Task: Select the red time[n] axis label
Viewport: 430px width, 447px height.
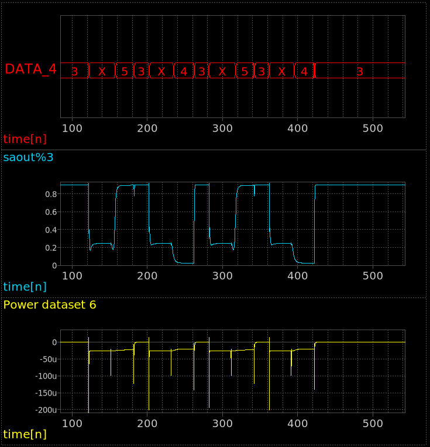Action: tap(25, 139)
